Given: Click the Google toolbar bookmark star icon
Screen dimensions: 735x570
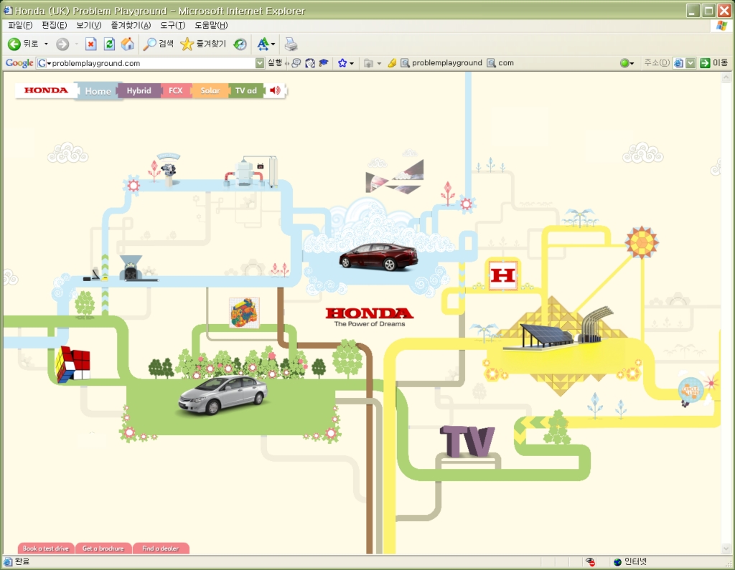Looking at the screenshot, I should (x=342, y=63).
